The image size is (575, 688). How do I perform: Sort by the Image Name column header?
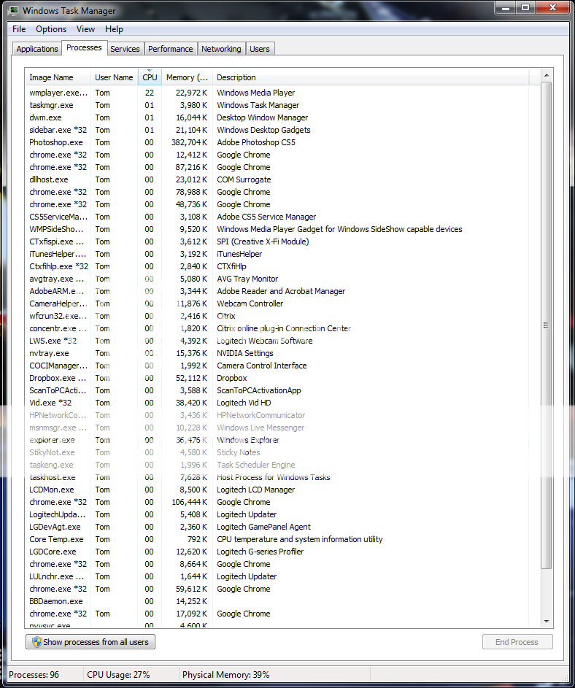tap(58, 77)
